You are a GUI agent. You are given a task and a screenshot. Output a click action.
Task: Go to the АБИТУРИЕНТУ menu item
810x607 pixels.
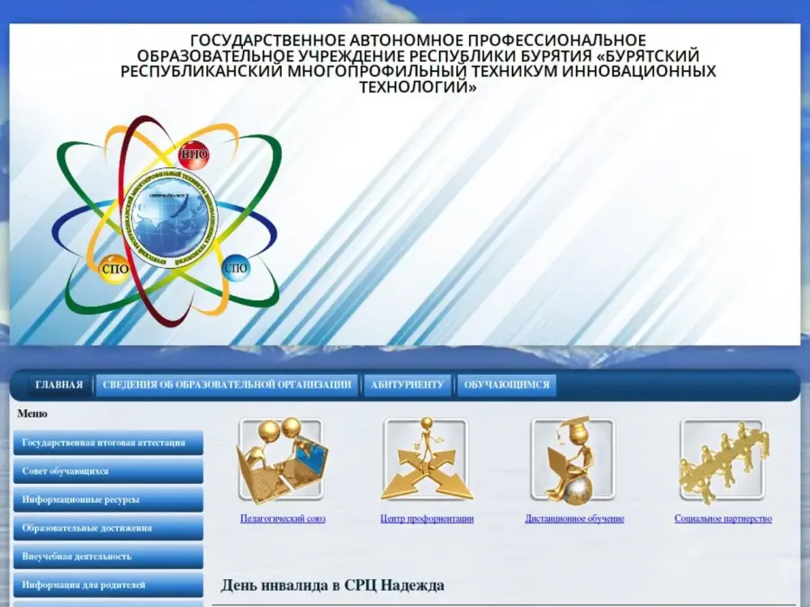pos(407,385)
